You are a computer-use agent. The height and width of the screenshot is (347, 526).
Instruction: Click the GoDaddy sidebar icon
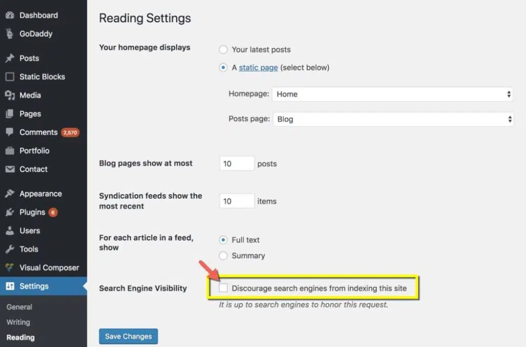point(9,34)
